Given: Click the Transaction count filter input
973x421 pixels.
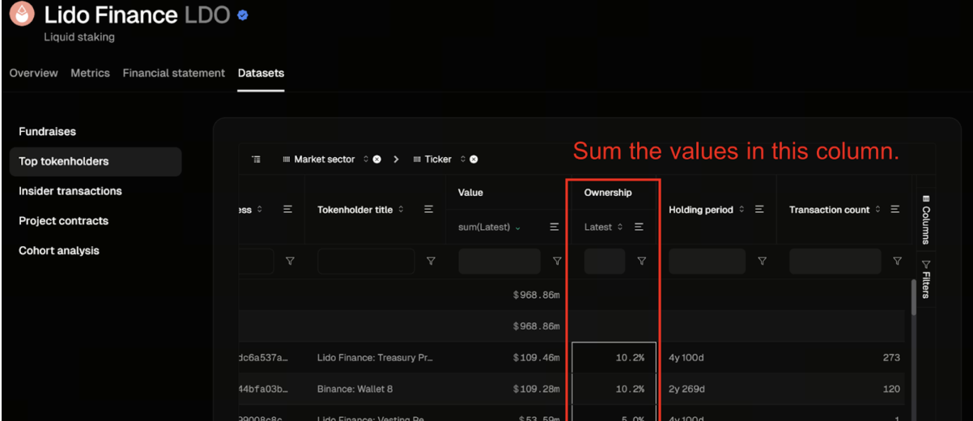Looking at the screenshot, I should pyautogui.click(x=835, y=262).
